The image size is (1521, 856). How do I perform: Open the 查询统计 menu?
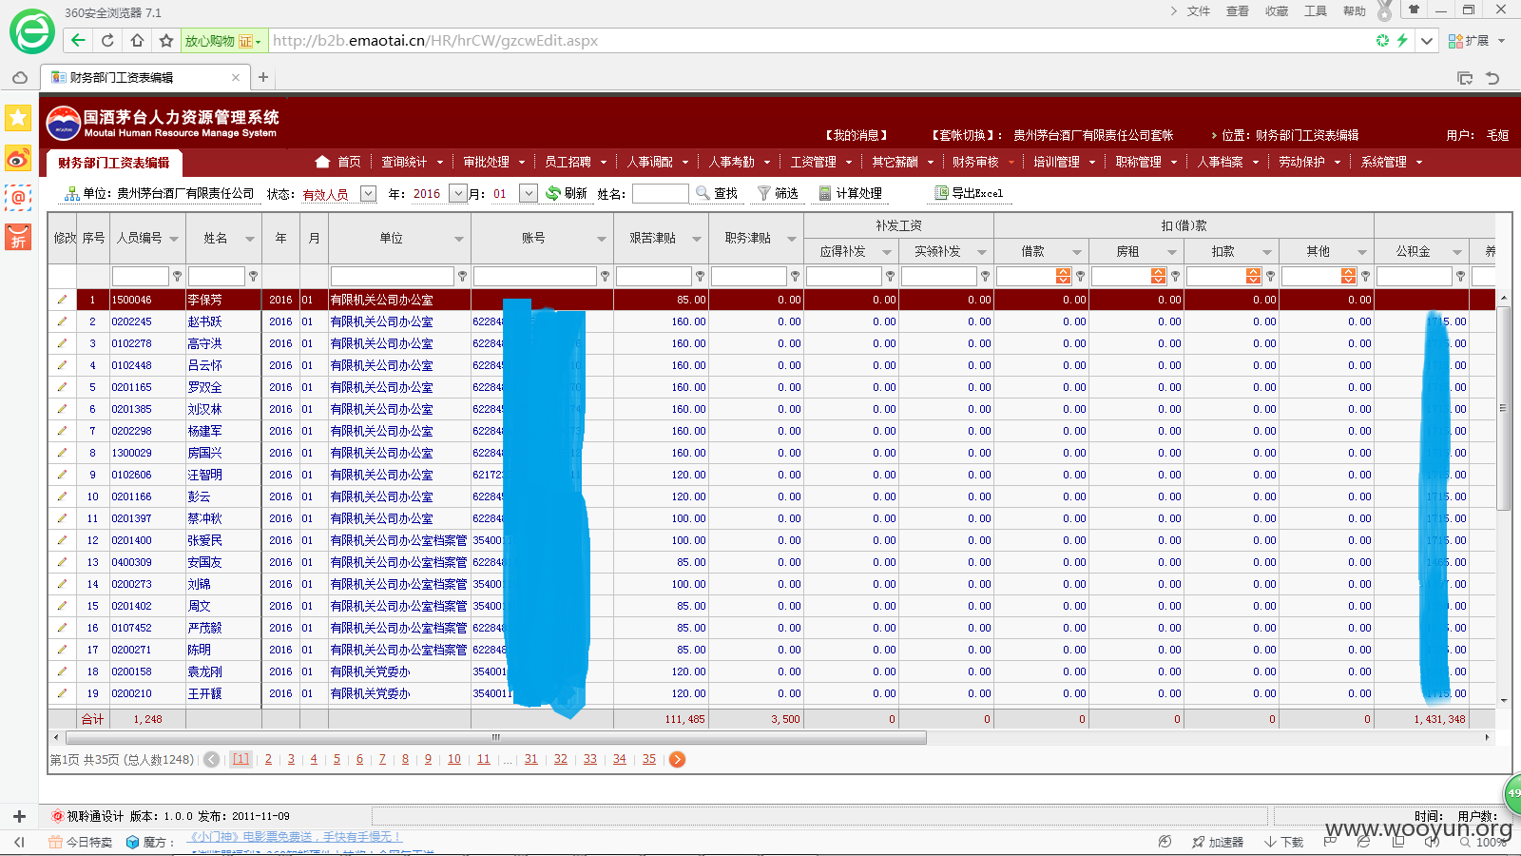tap(411, 162)
